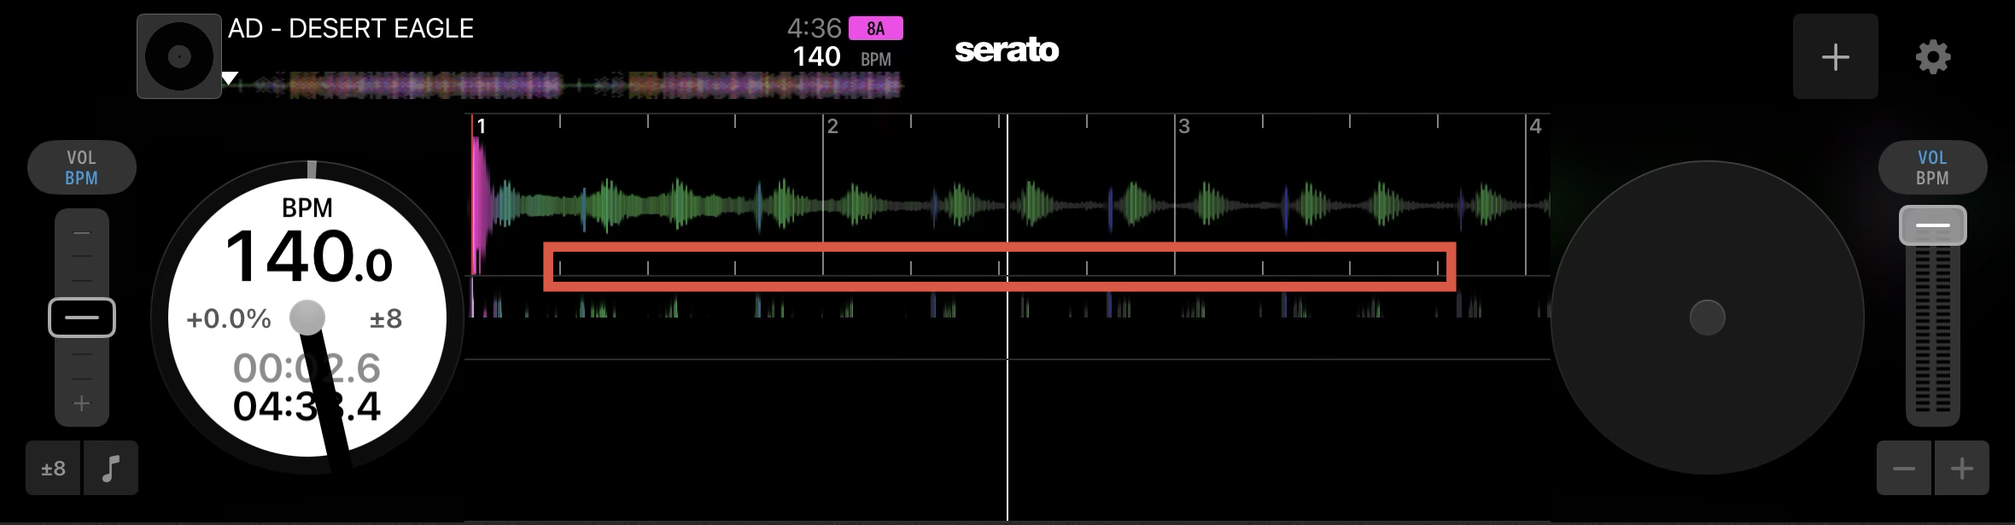This screenshot has height=525, width=2015.
Task: Select the track title "AD - DESERT EAGLE"
Action: 351,29
